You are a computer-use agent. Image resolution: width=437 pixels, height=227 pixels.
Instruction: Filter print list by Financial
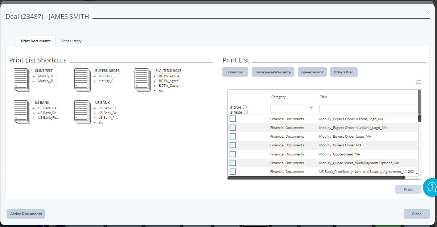point(235,72)
